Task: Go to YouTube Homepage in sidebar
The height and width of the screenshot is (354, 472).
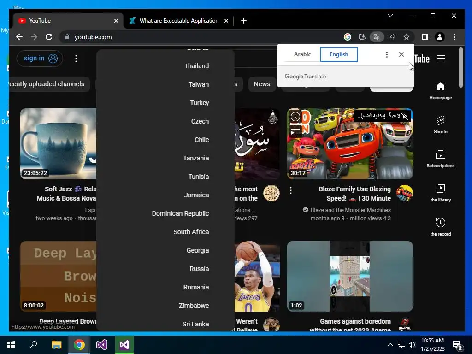Action: pos(440,91)
